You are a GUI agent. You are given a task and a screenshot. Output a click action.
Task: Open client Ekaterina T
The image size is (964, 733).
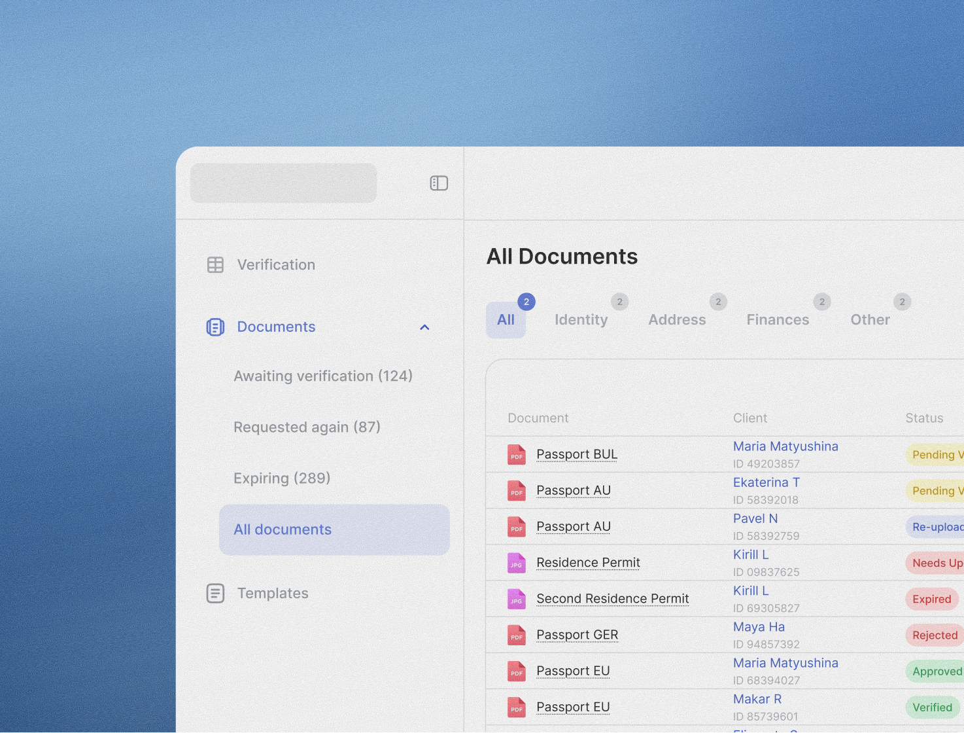coord(766,482)
